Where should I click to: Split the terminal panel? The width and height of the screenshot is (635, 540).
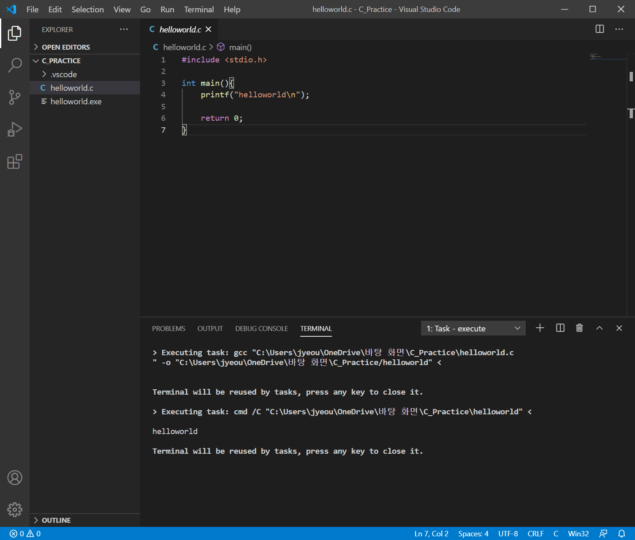pos(560,328)
